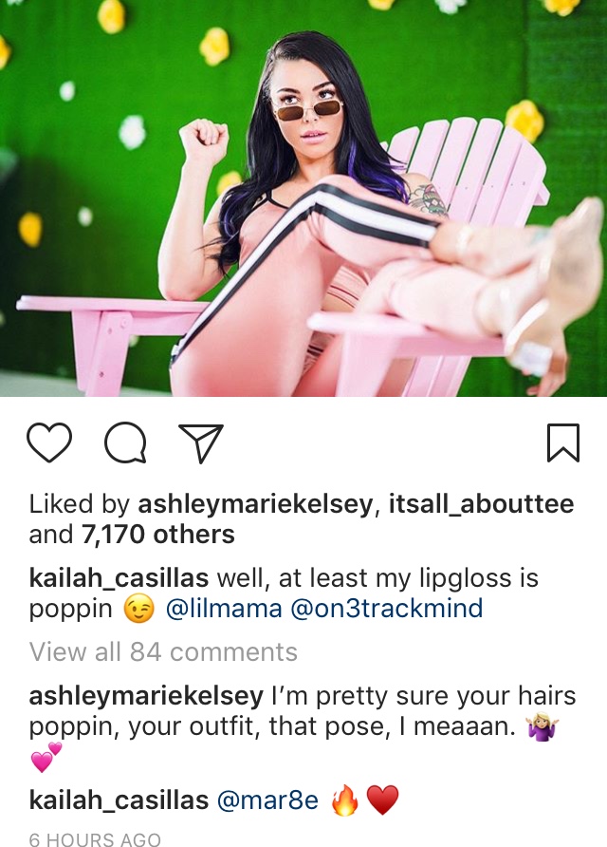607x847 pixels.
Task: Tap the pink hearts emoji in comment
Action: point(46,757)
